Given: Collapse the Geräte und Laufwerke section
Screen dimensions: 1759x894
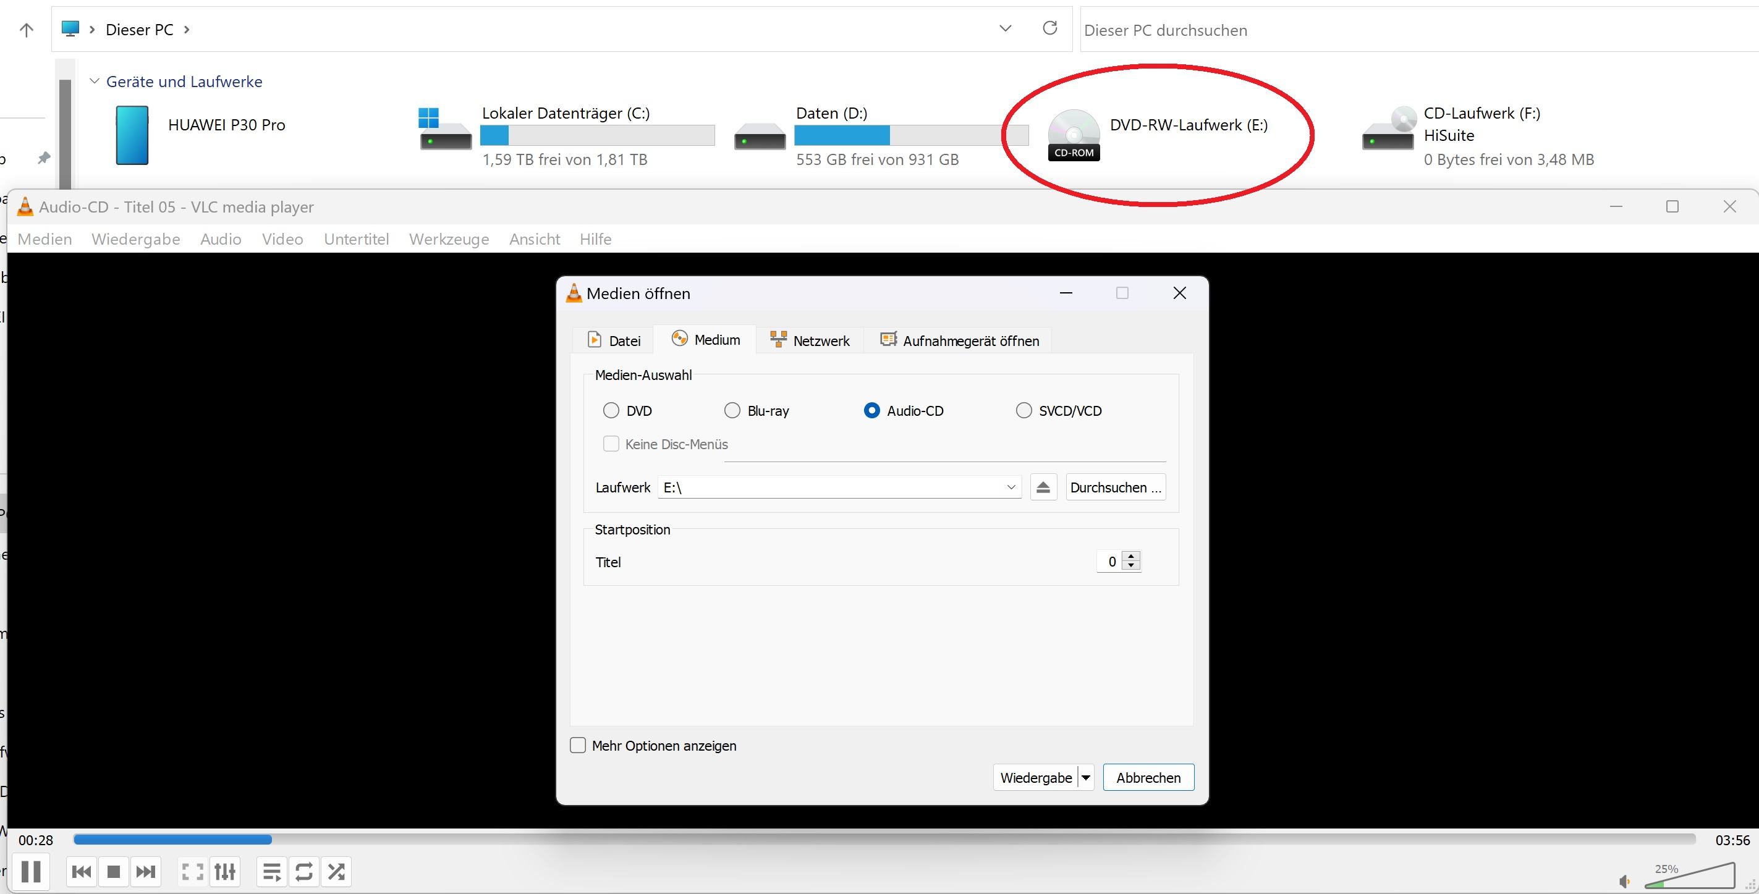Looking at the screenshot, I should pos(95,81).
